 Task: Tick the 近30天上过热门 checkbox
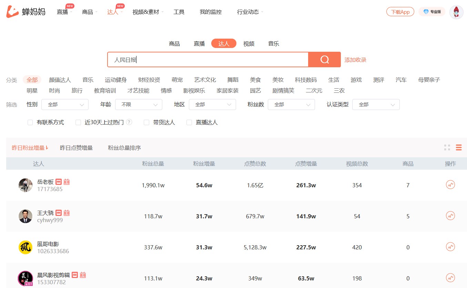[x=78, y=122]
